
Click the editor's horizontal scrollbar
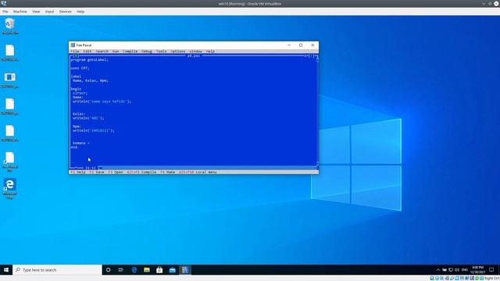207,168
